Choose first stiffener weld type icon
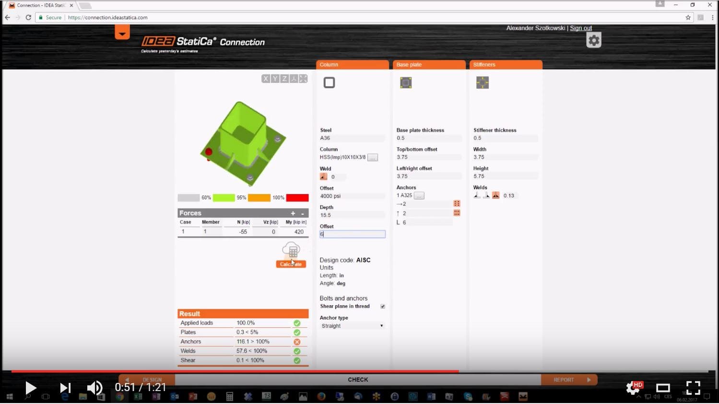The height and width of the screenshot is (404, 719). click(477, 195)
